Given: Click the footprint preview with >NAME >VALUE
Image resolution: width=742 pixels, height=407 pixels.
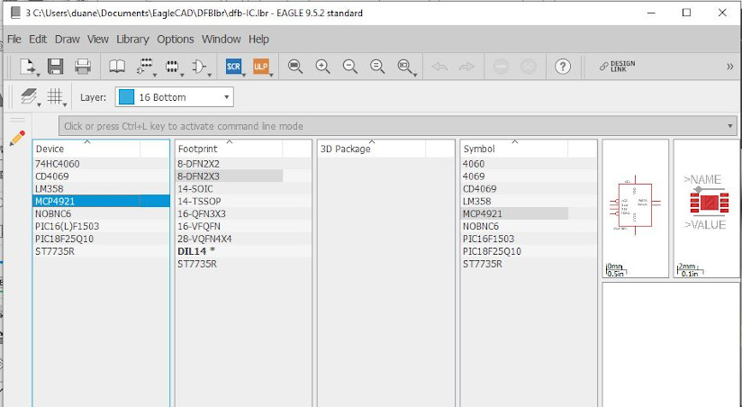Looking at the screenshot, I should (x=707, y=208).
